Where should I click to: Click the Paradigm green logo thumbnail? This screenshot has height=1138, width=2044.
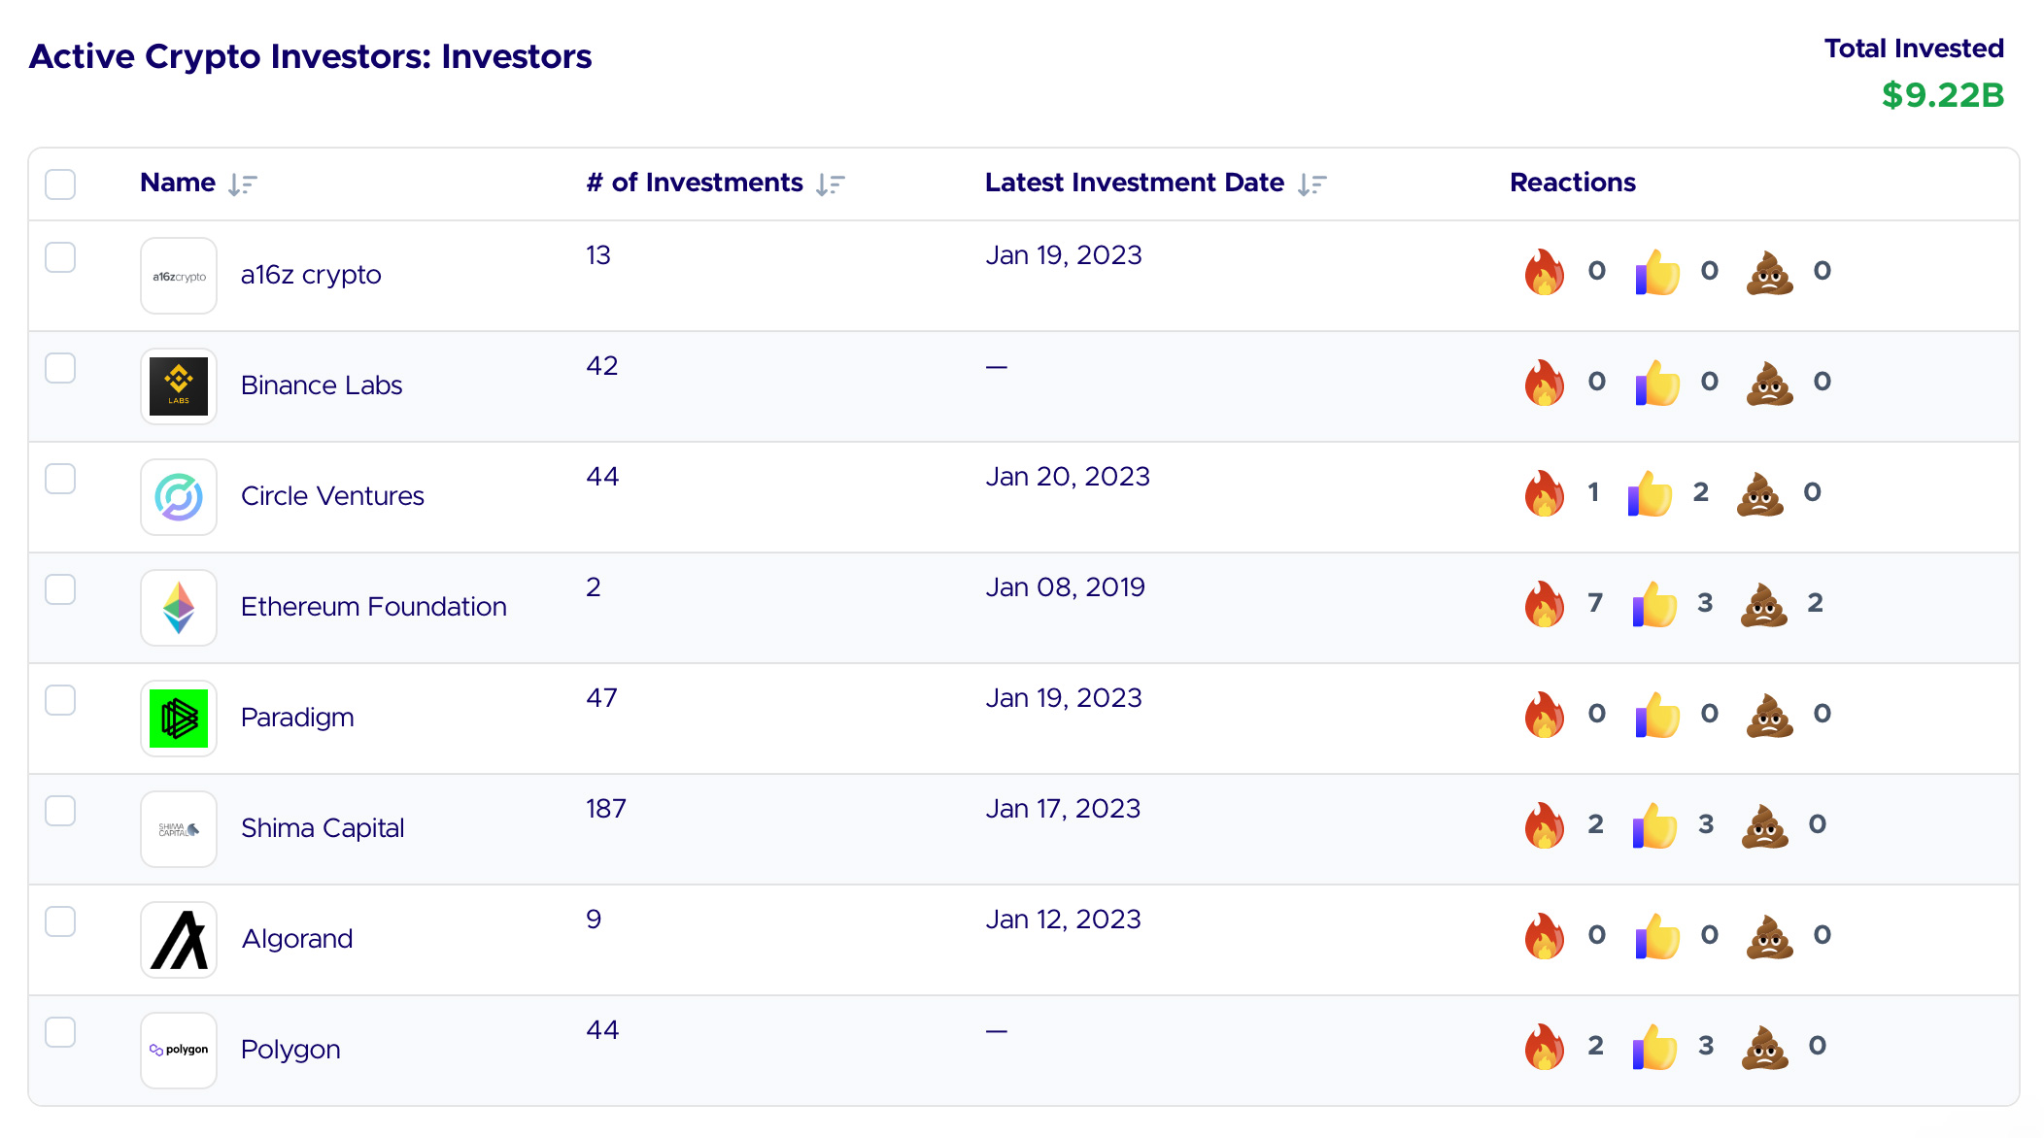[x=179, y=719]
